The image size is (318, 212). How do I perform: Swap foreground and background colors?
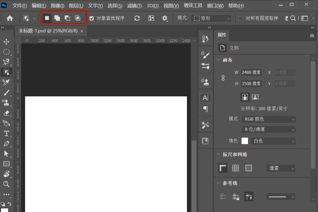9,204
